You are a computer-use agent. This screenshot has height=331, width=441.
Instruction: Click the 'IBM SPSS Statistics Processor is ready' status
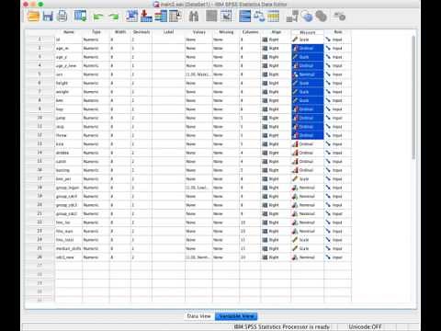282,326
